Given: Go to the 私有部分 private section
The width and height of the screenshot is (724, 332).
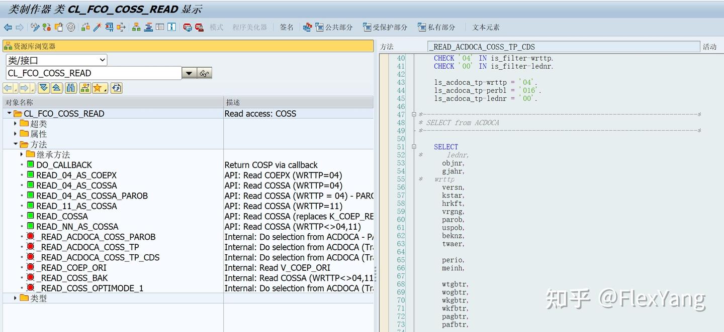Looking at the screenshot, I should (436, 27).
